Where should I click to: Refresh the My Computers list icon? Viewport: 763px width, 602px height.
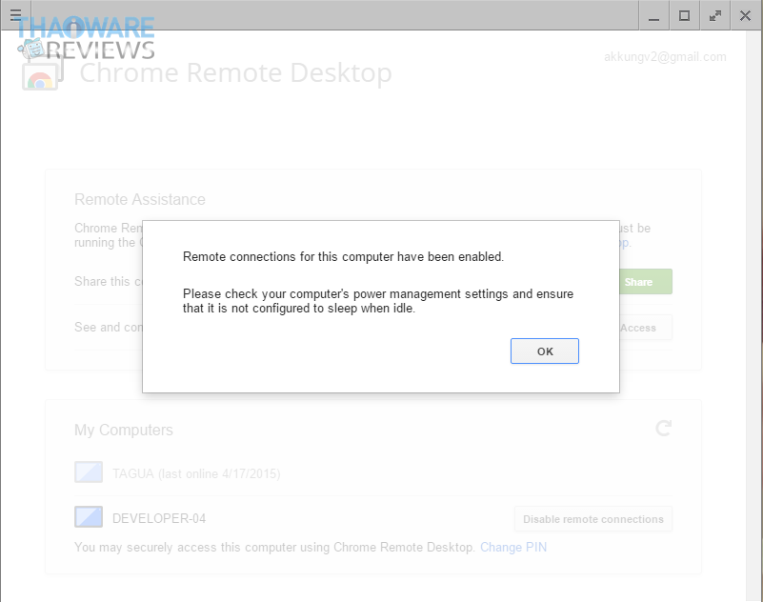(663, 429)
